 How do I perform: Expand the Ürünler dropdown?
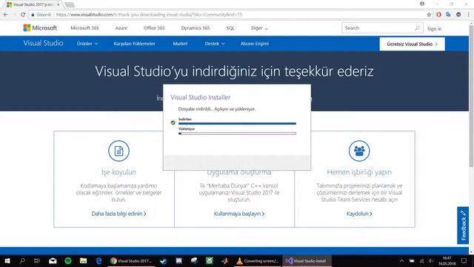(87, 44)
